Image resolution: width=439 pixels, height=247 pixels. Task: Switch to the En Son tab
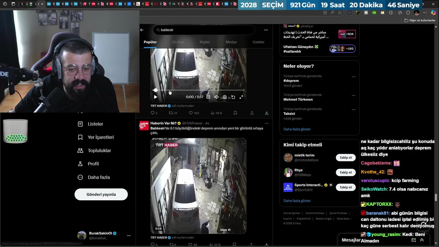(178, 42)
